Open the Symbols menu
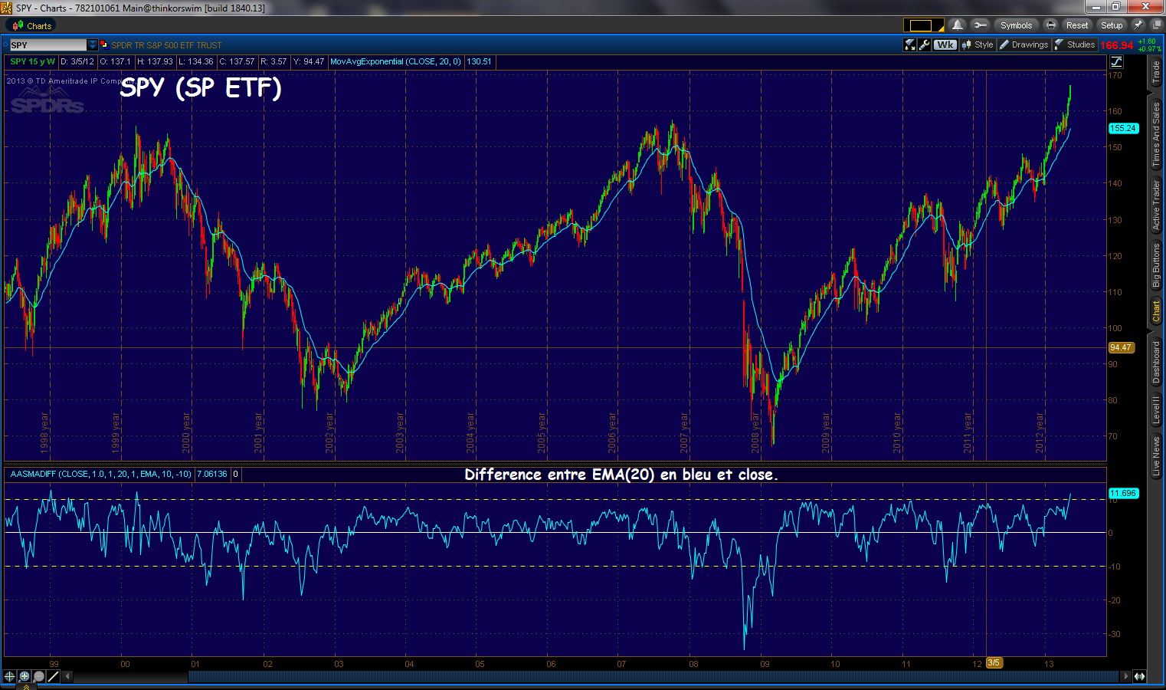Viewport: 1166px width, 690px height. coord(1016,25)
